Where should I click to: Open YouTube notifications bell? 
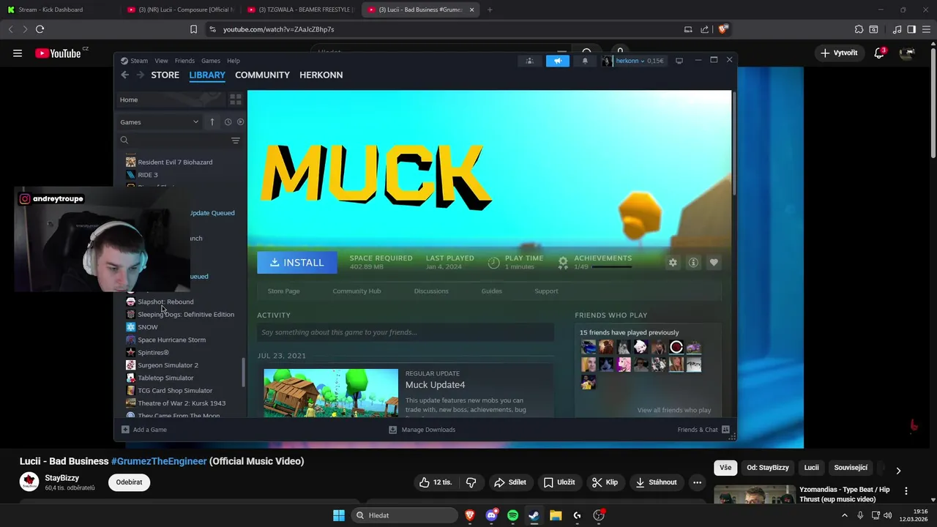880,53
